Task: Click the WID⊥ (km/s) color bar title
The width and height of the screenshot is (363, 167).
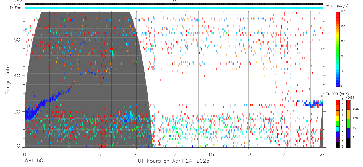Action: click(x=337, y=6)
